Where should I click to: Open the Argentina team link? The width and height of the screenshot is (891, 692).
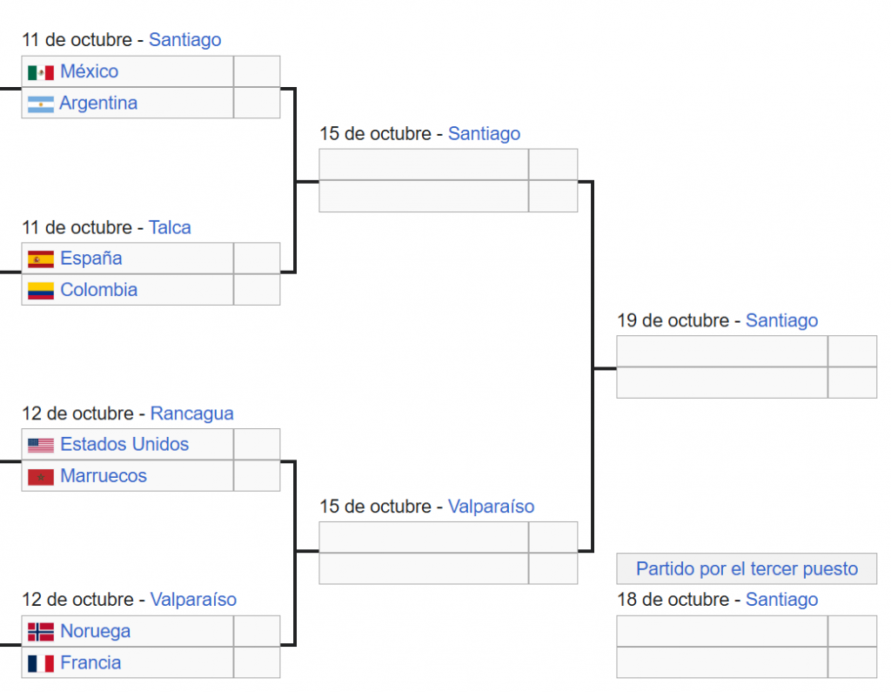(98, 103)
